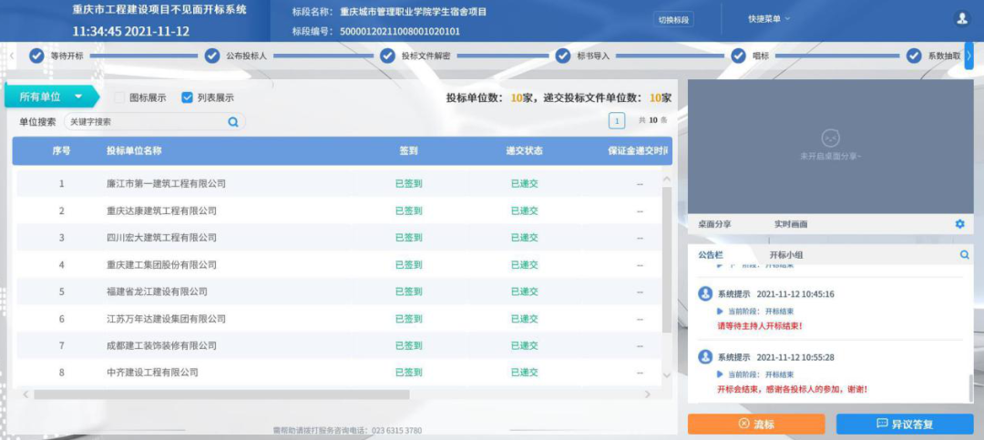Click the 序号 column header
The height and width of the screenshot is (440, 984).
[61, 150]
